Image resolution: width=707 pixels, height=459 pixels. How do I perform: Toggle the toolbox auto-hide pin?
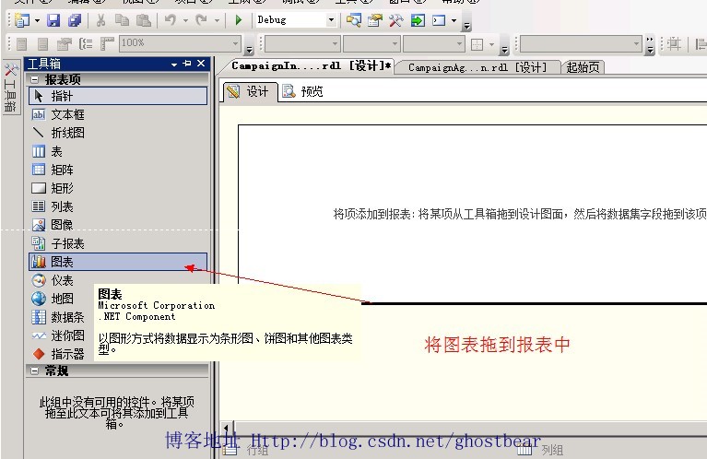click(187, 64)
